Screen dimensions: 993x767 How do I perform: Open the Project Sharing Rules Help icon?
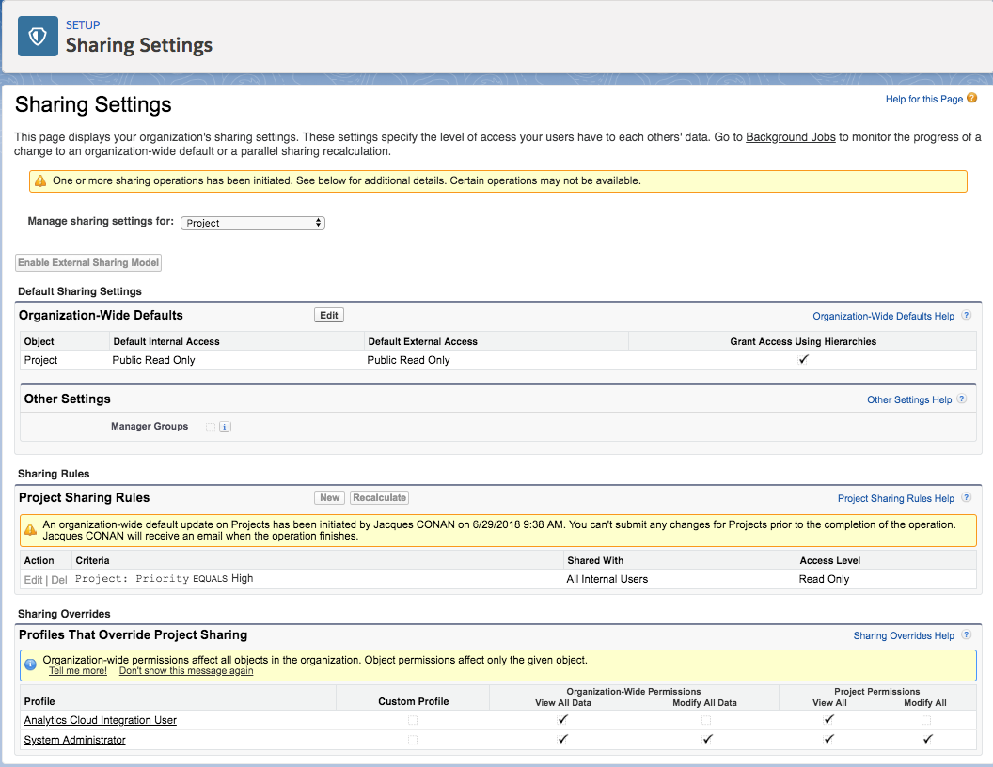tap(966, 498)
